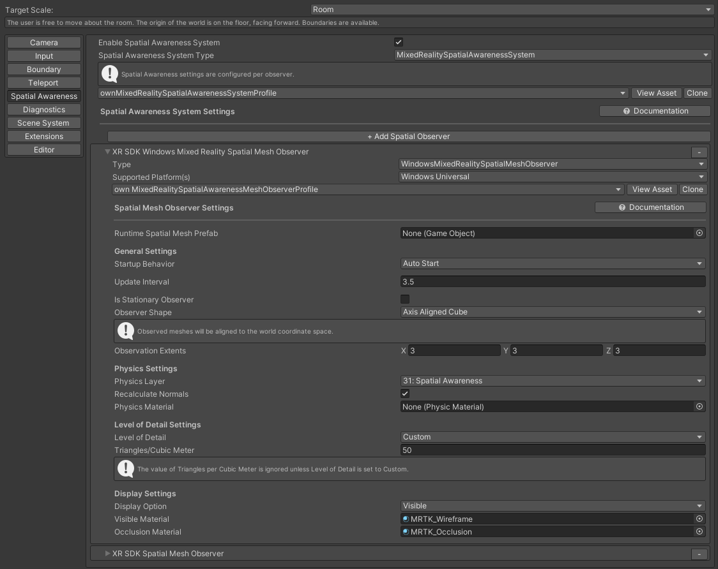Switch to Input tab
This screenshot has width=718, height=569.
(x=44, y=55)
